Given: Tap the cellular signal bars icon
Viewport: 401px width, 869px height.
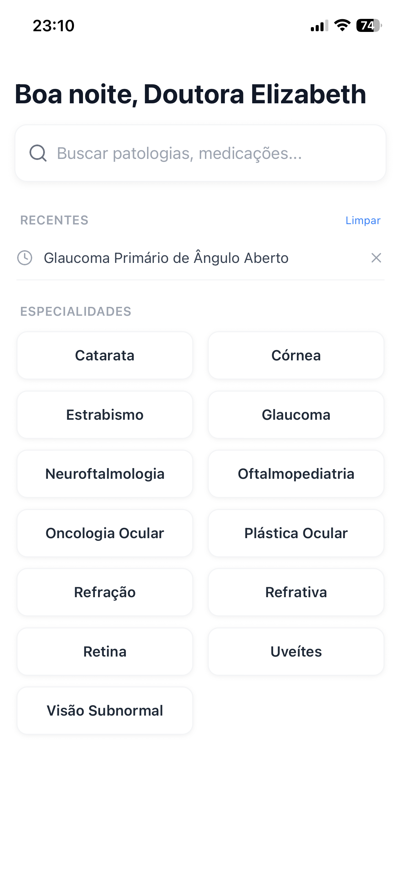Looking at the screenshot, I should coord(319,25).
